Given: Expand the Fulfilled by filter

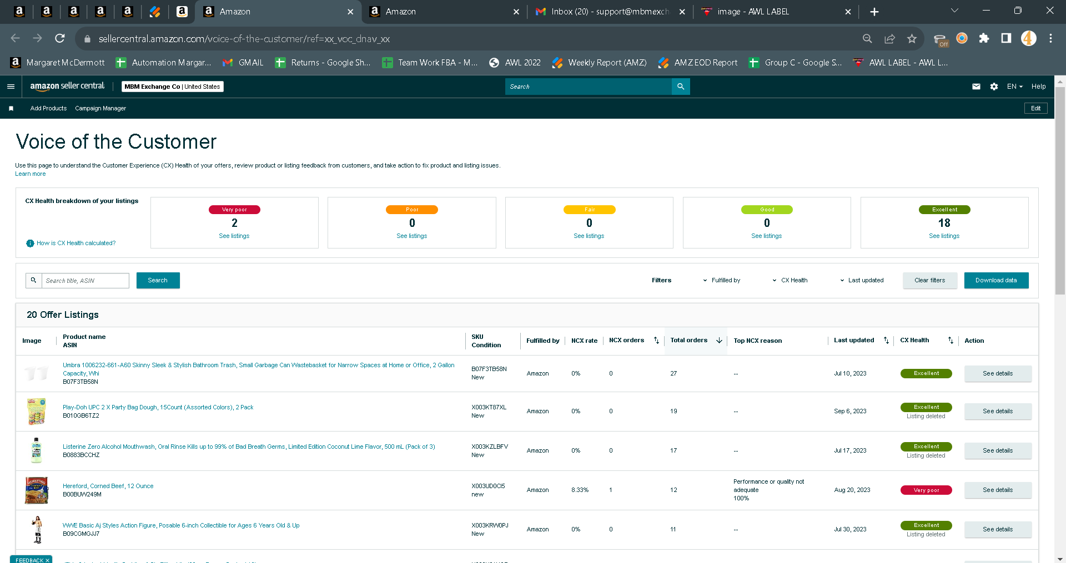Looking at the screenshot, I should (722, 281).
